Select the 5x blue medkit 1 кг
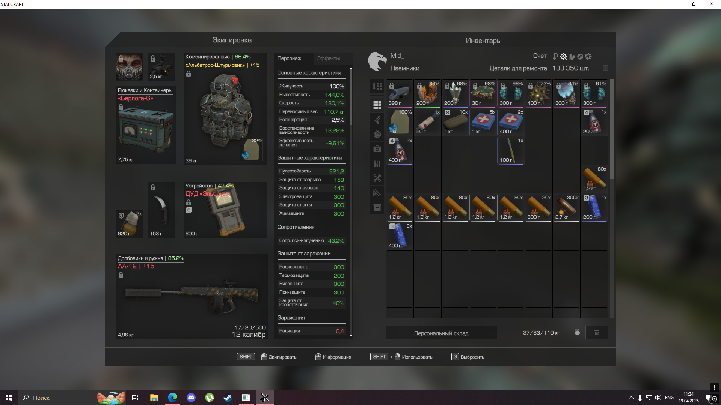Image resolution: width=721 pixels, height=405 pixels. 483,122
